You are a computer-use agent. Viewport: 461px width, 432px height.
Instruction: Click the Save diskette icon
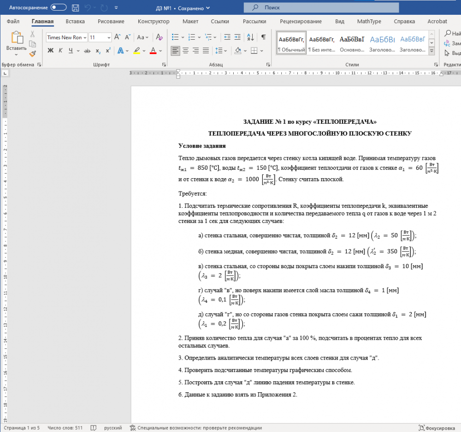(76, 8)
